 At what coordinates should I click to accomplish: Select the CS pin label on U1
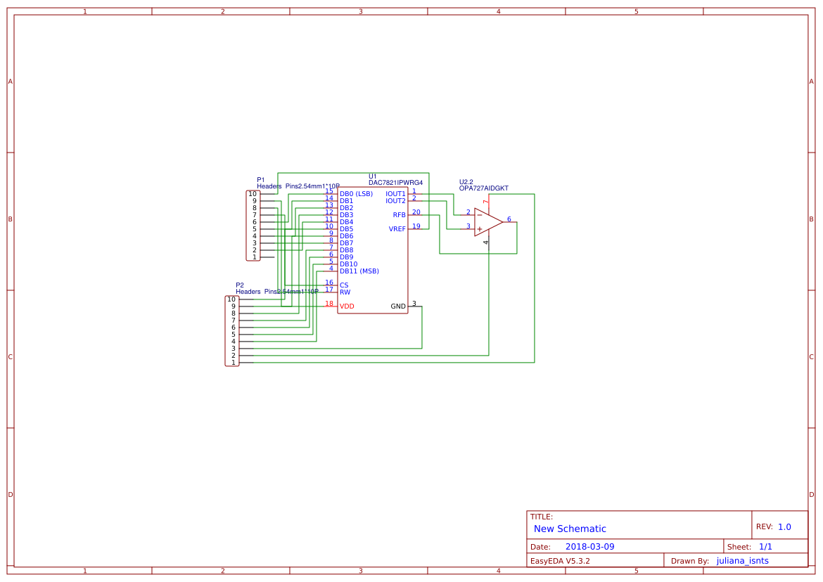pos(343,283)
